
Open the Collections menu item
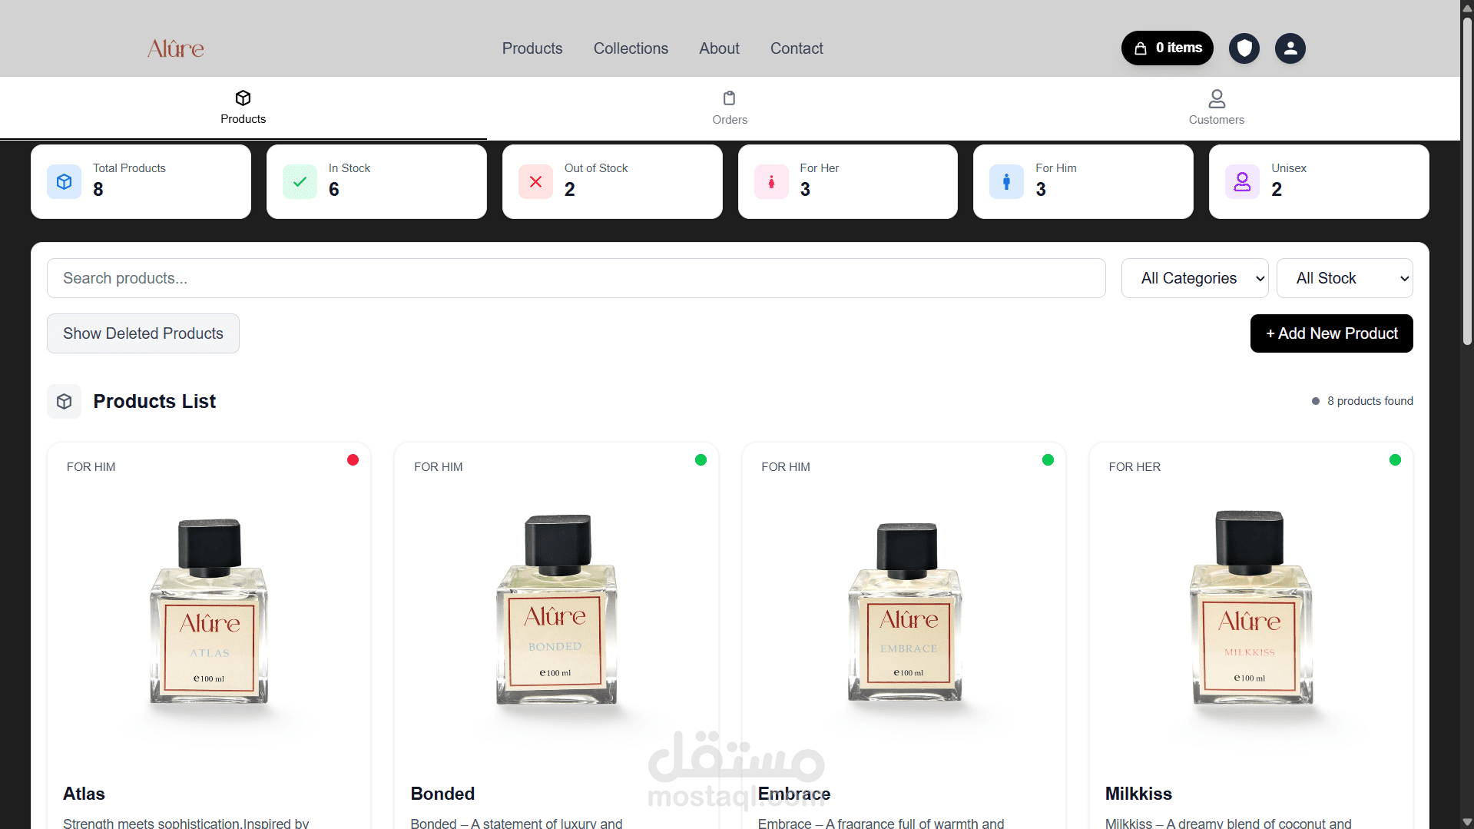(631, 48)
